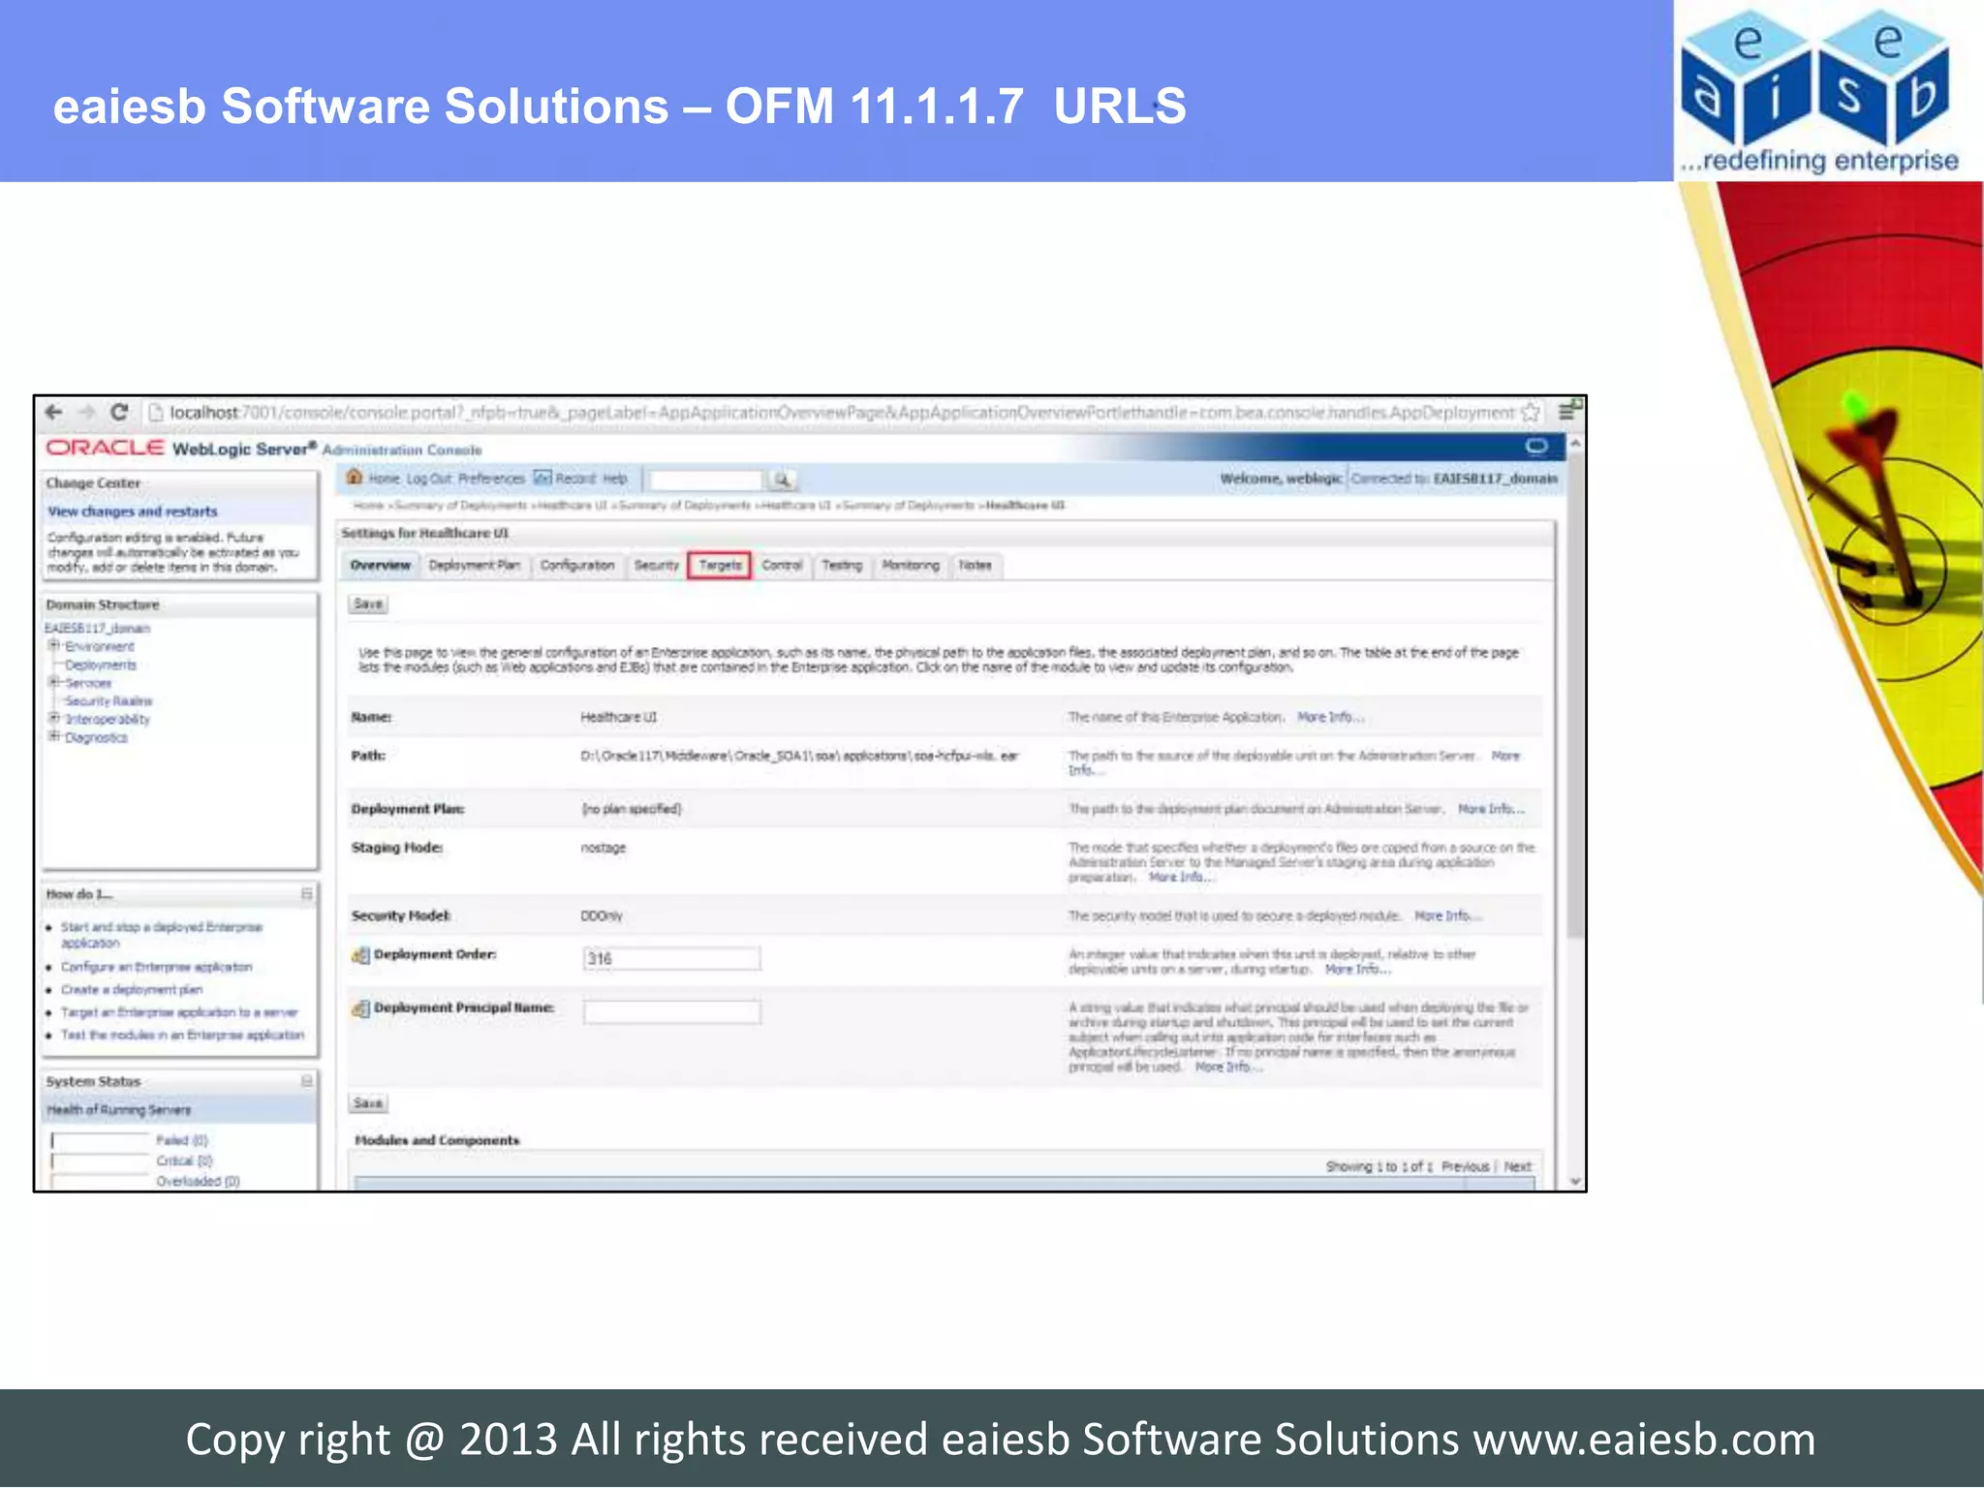Click the vertical scrollbar down arrow

[x=1575, y=1181]
